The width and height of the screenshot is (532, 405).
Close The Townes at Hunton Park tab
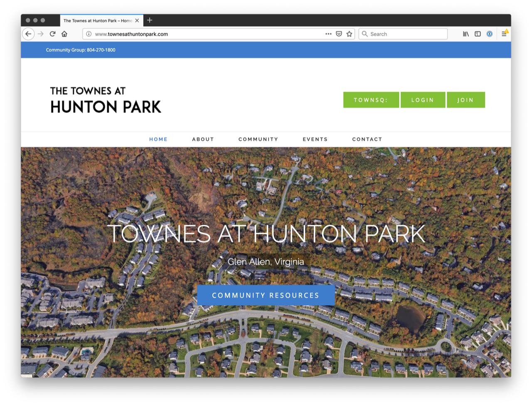click(x=137, y=20)
